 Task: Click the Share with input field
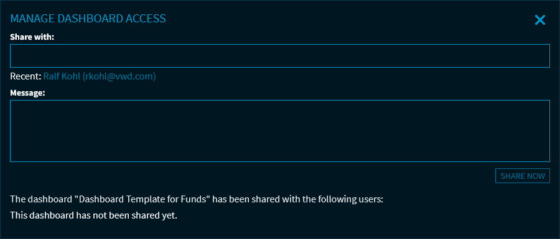pyautogui.click(x=279, y=56)
